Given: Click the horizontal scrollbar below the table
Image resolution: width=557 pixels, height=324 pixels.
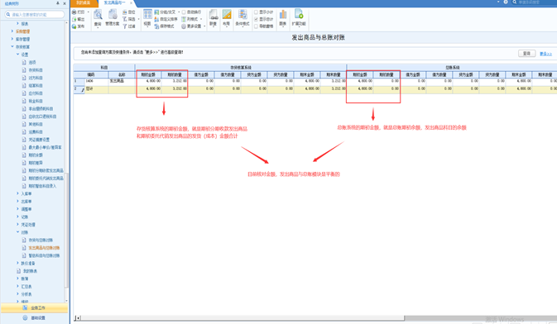Looking at the screenshot, I should (x=242, y=318).
